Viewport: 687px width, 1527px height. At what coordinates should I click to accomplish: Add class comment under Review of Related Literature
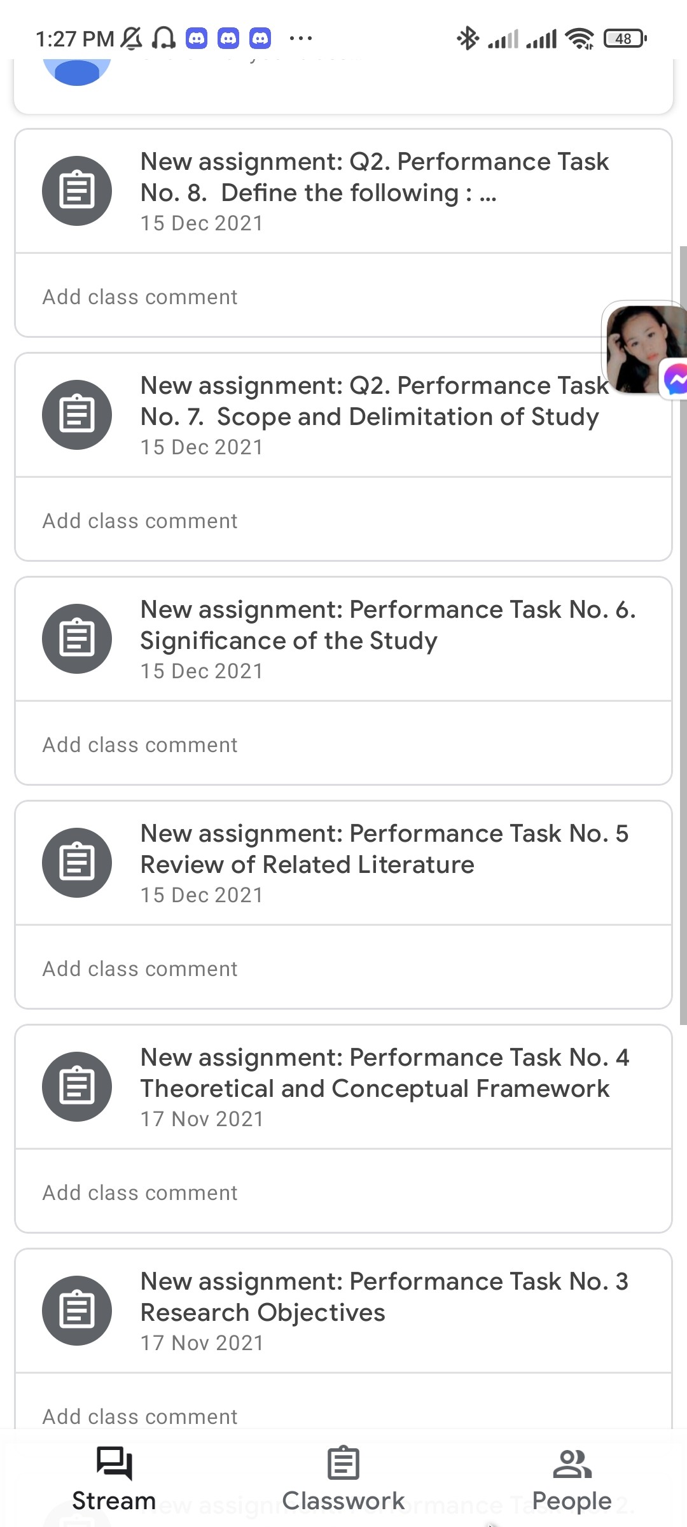pyautogui.click(x=343, y=968)
